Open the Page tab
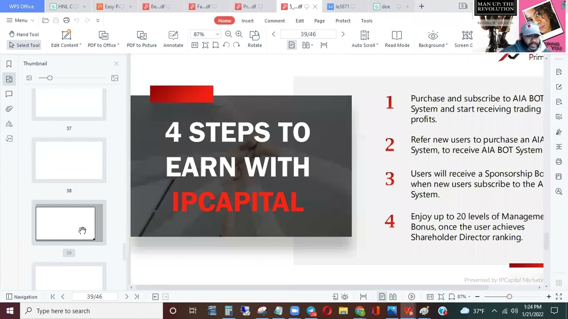The image size is (568, 319). click(319, 21)
